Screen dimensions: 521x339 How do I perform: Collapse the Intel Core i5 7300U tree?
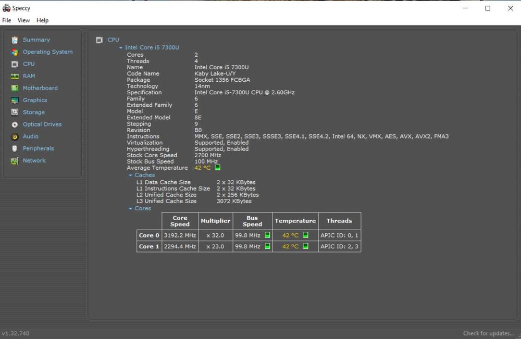[x=121, y=48]
